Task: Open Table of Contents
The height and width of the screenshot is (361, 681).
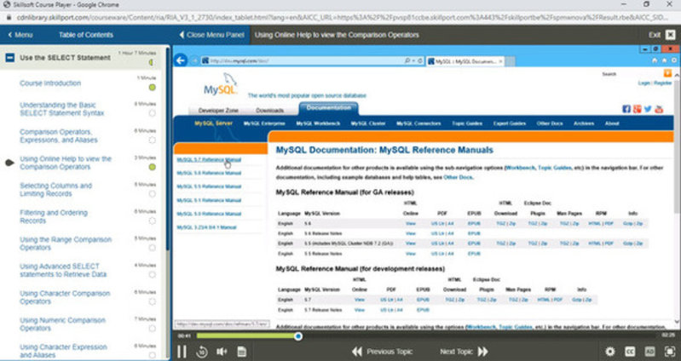Action: point(86,35)
